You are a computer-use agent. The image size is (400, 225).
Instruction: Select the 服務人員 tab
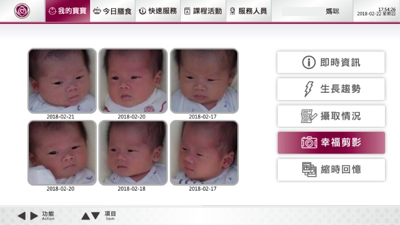pos(248,11)
